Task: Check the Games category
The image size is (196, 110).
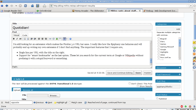Action: coord(159,44)
